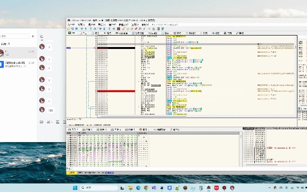Viewport: 307px width, 192px height.
Task: Open Visual Studio from the taskbar
Action: tap(154, 188)
